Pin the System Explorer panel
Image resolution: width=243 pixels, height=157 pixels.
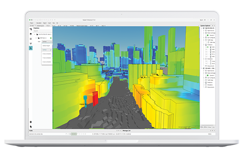point(212,26)
